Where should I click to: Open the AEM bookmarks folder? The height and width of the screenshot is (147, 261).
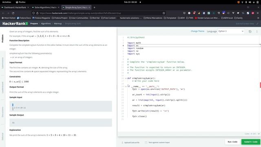coord(181,18)
